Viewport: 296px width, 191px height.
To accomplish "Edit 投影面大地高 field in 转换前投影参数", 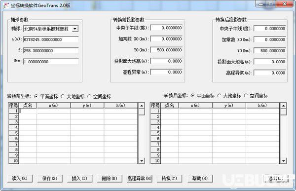I will pyautogui.click(x=166, y=61).
